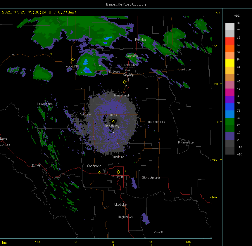Click the RedDeer city label
Image resolution: width=252 pixels, height=246 pixels.
pos(129,75)
